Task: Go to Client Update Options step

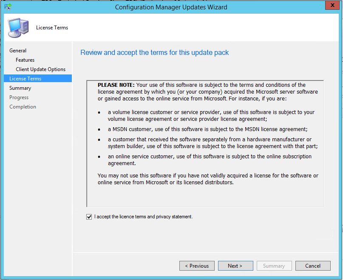Action: pos(40,69)
